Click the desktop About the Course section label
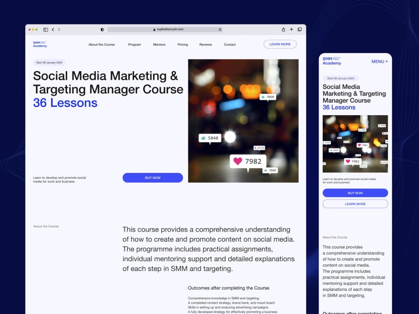 coord(46,226)
